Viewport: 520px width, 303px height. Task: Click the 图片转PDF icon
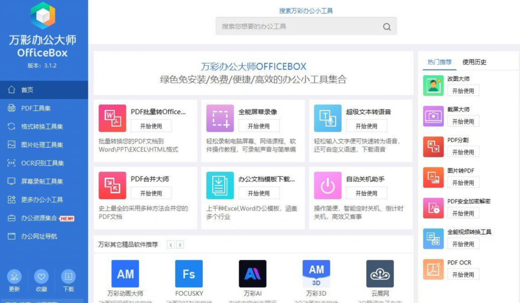click(433, 177)
